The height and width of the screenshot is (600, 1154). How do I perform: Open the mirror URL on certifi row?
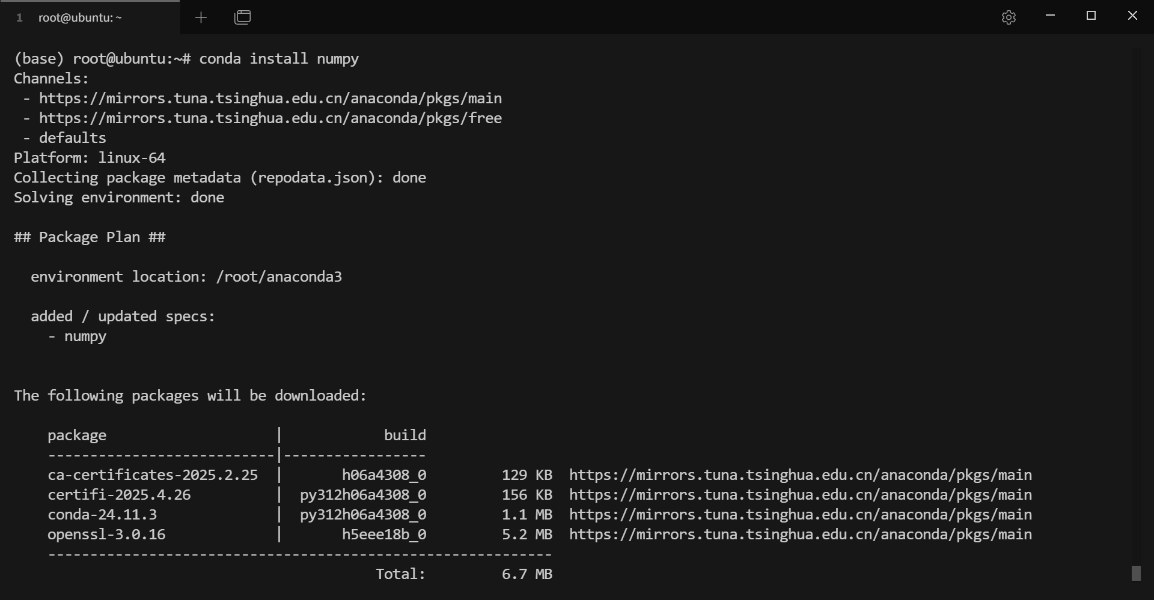click(800, 495)
